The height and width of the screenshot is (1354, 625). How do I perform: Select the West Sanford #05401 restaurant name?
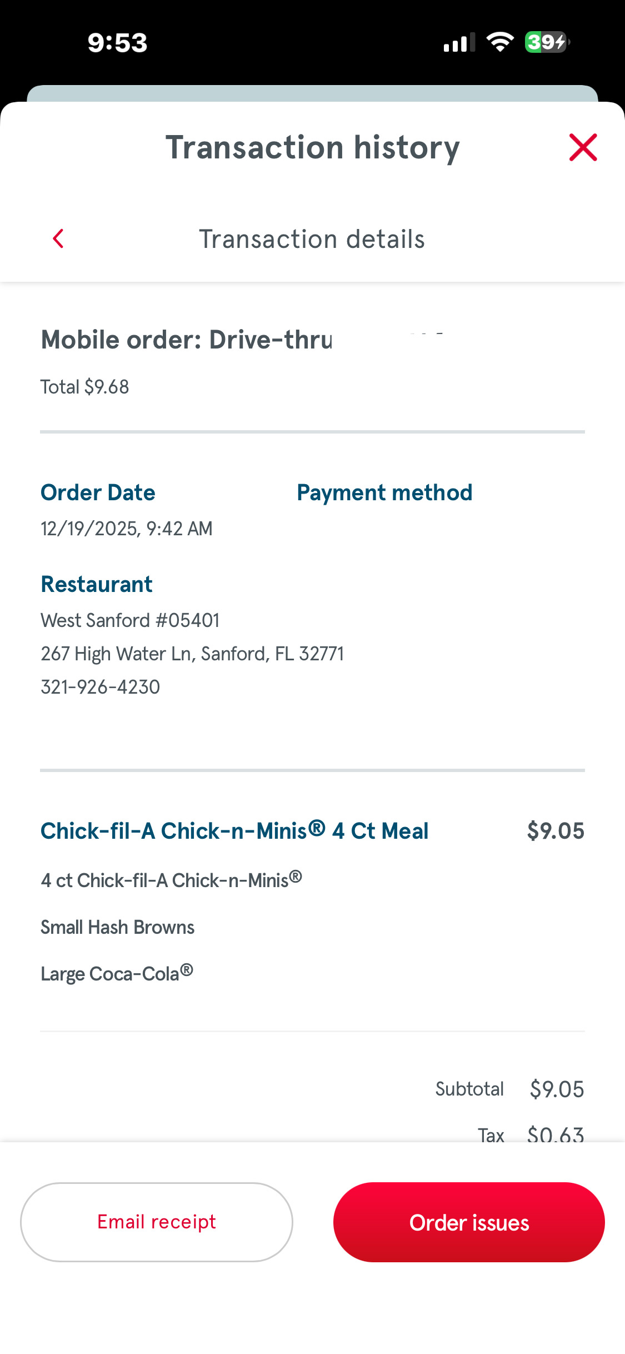click(130, 620)
